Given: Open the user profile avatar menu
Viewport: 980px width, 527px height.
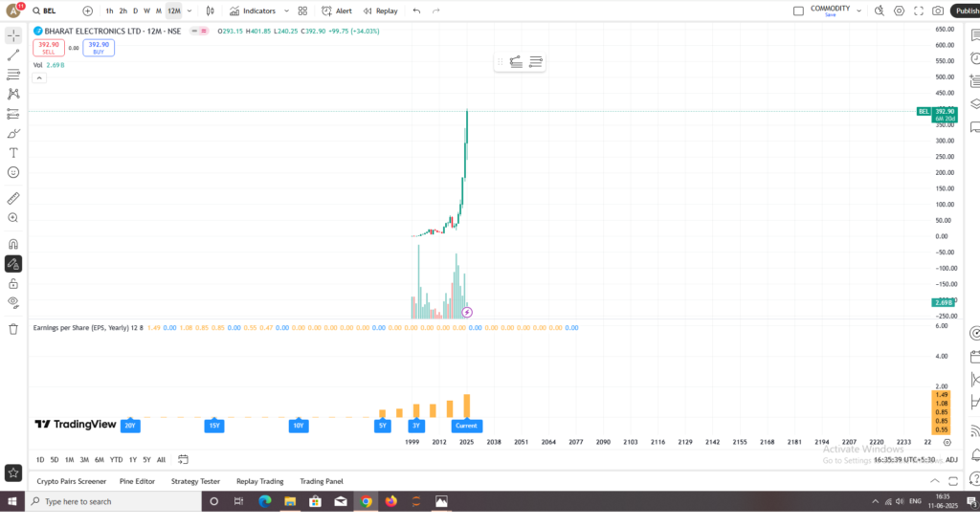Looking at the screenshot, I should (13, 11).
